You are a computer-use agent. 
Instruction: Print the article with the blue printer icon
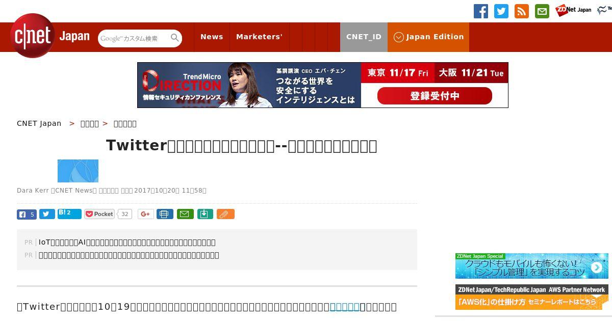point(165,214)
